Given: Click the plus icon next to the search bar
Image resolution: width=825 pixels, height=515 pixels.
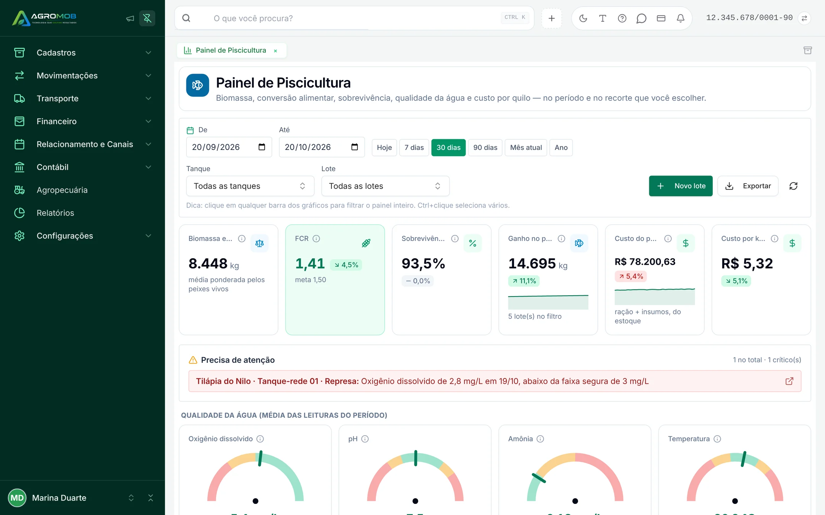Looking at the screenshot, I should point(552,18).
